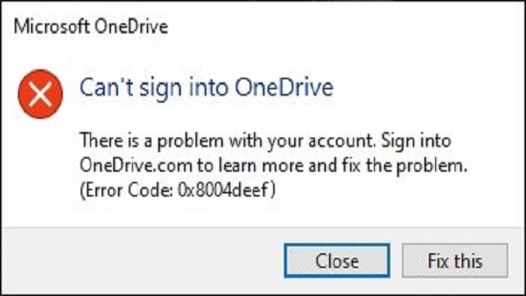Click the word sign in blue heading

(x=161, y=89)
